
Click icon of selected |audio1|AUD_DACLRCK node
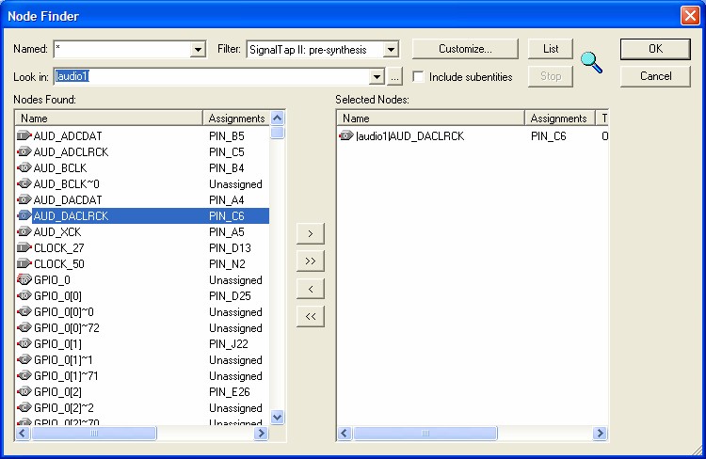tap(346, 136)
